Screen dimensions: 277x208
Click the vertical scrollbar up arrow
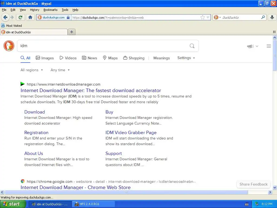point(275,37)
